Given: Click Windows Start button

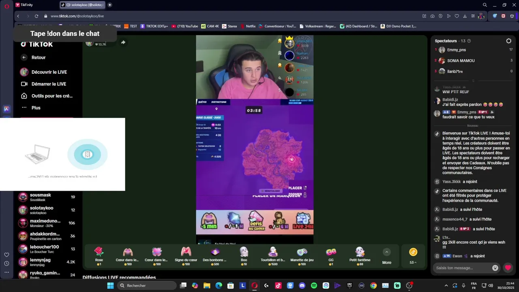Looking at the screenshot, I should click(x=110, y=286).
